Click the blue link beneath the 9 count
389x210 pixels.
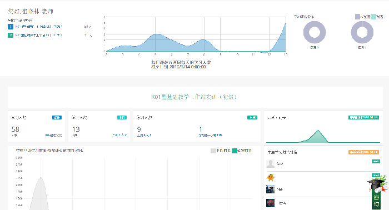click(x=144, y=135)
